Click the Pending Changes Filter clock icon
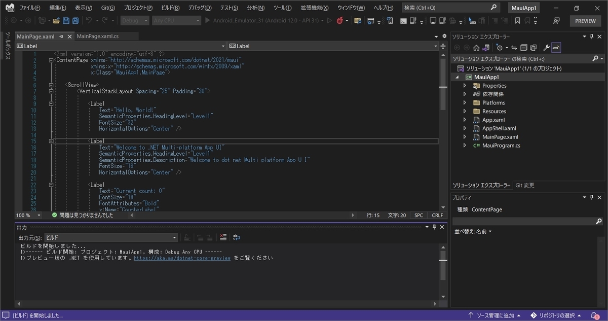The height and width of the screenshot is (321, 608). (500, 48)
